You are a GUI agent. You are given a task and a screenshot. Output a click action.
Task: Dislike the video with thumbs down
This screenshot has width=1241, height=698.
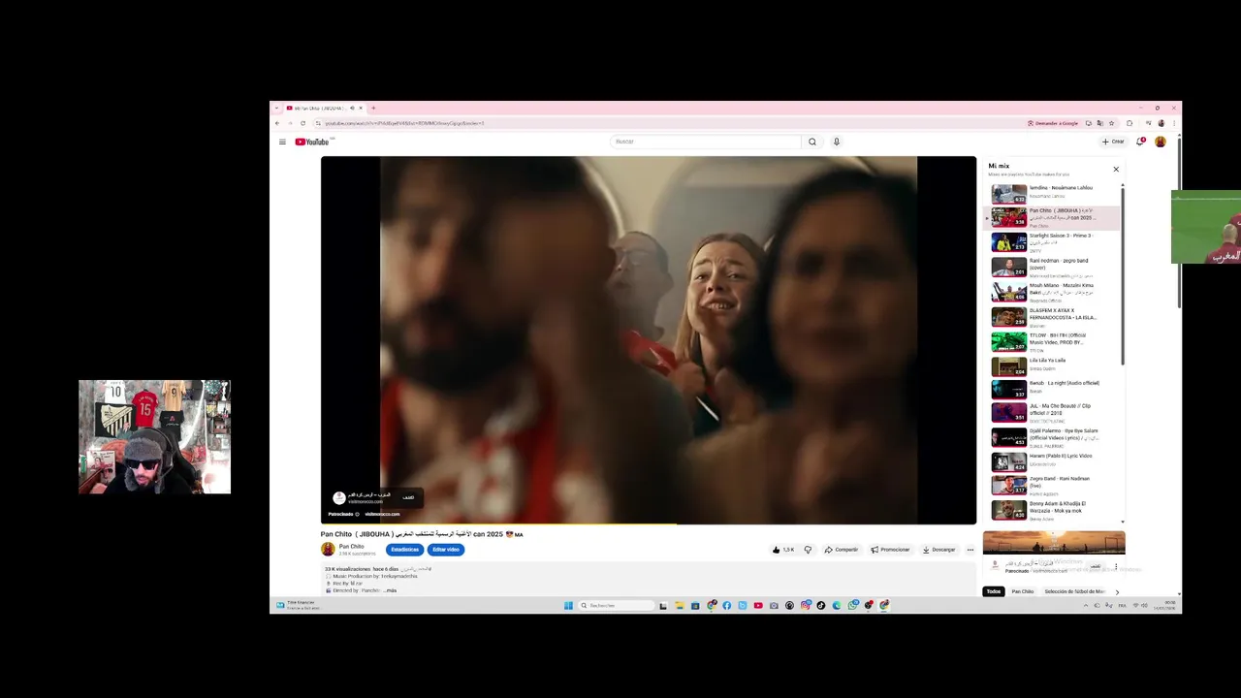pyautogui.click(x=808, y=550)
